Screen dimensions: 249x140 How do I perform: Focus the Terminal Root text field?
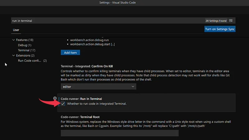click(x=120, y=133)
